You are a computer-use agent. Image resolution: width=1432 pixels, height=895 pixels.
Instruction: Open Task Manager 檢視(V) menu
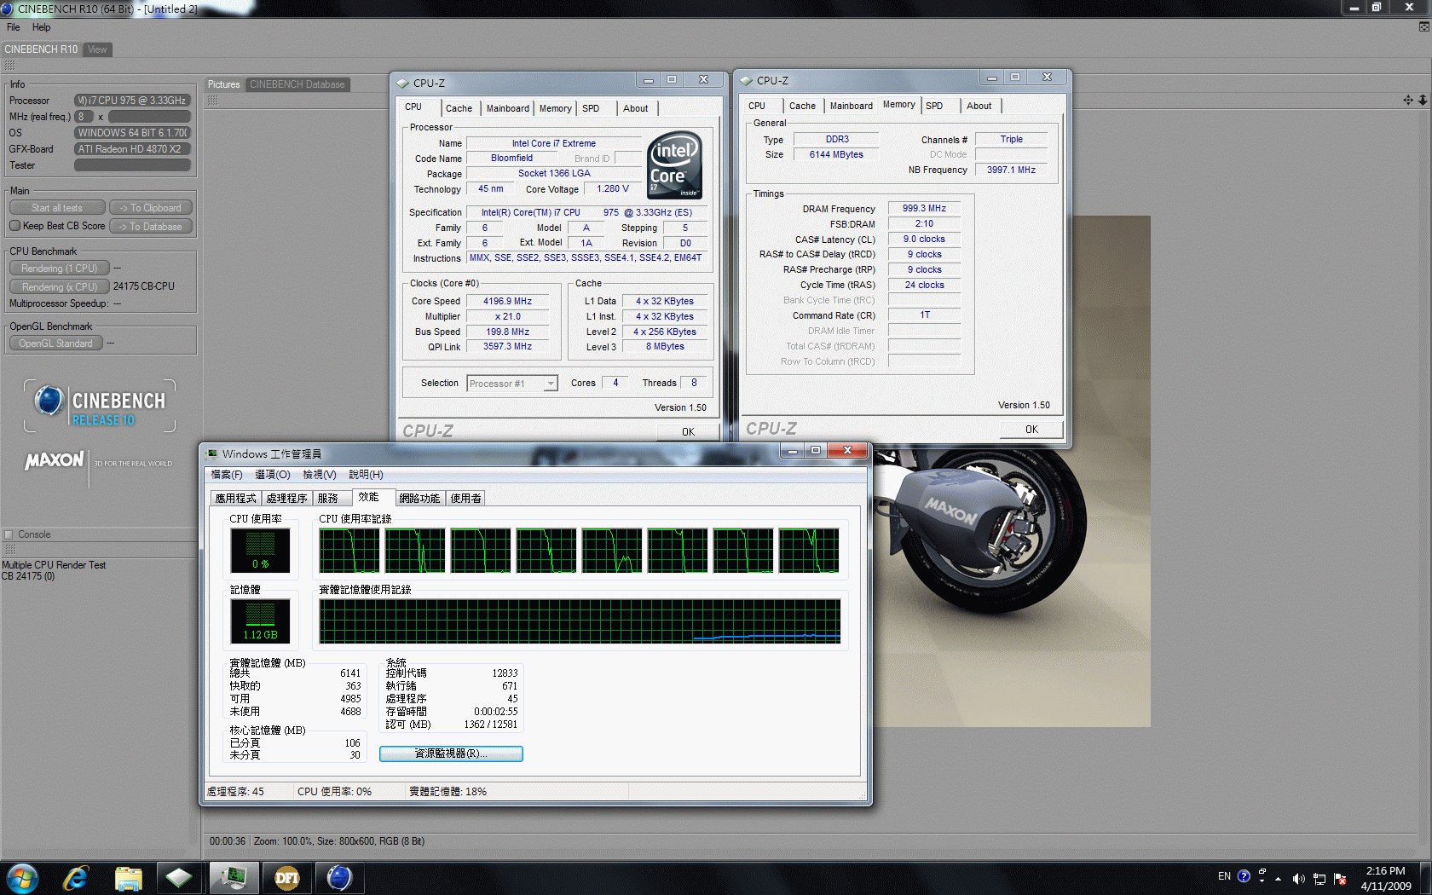tap(320, 475)
